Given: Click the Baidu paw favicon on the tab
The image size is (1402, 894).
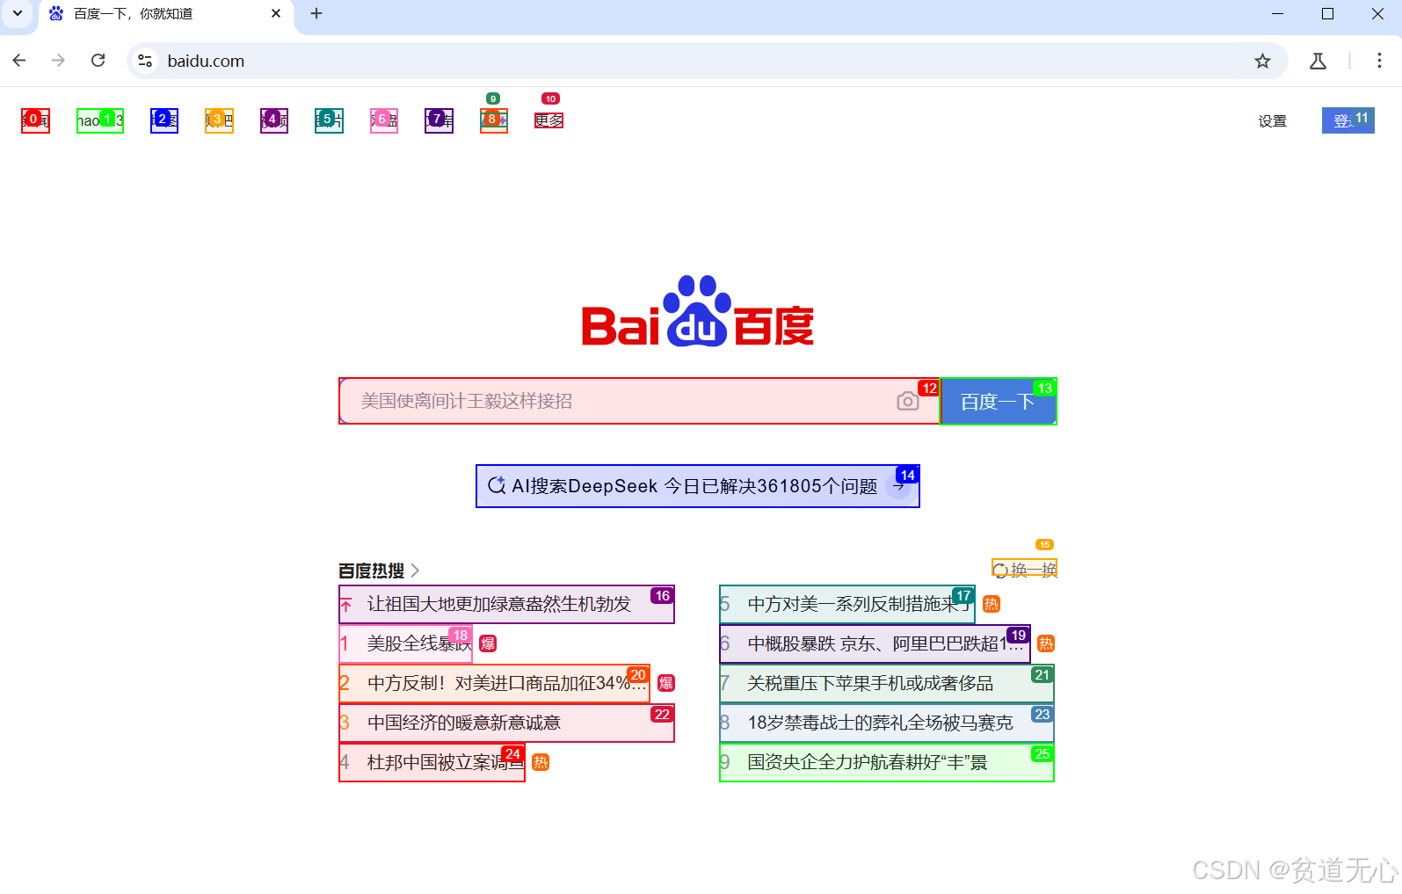Looking at the screenshot, I should point(56,13).
